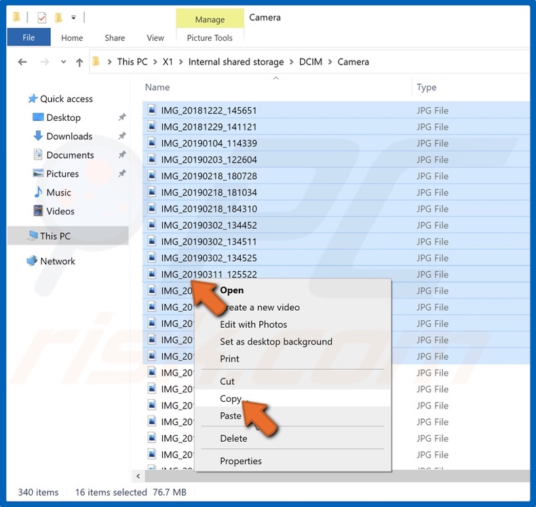Click the pin icon next to Pictures
The image size is (536, 507).
pos(122,173)
